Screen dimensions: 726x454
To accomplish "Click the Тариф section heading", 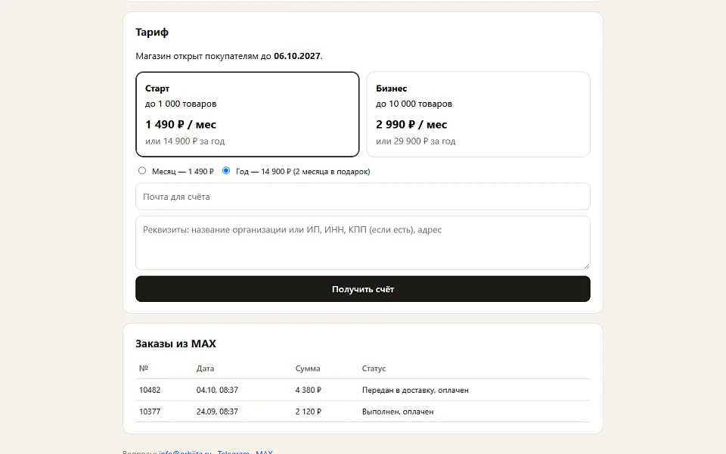I will click(152, 32).
